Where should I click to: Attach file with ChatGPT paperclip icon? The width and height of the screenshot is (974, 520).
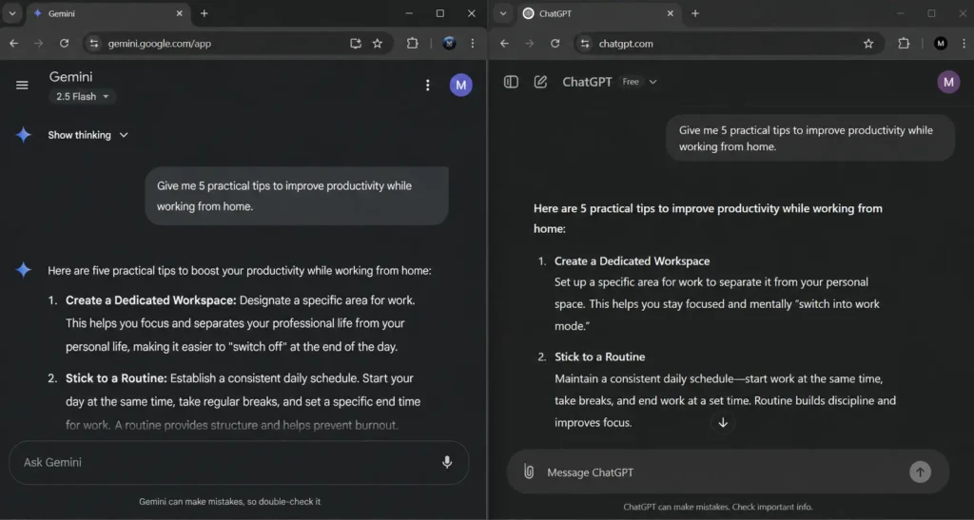(x=529, y=472)
